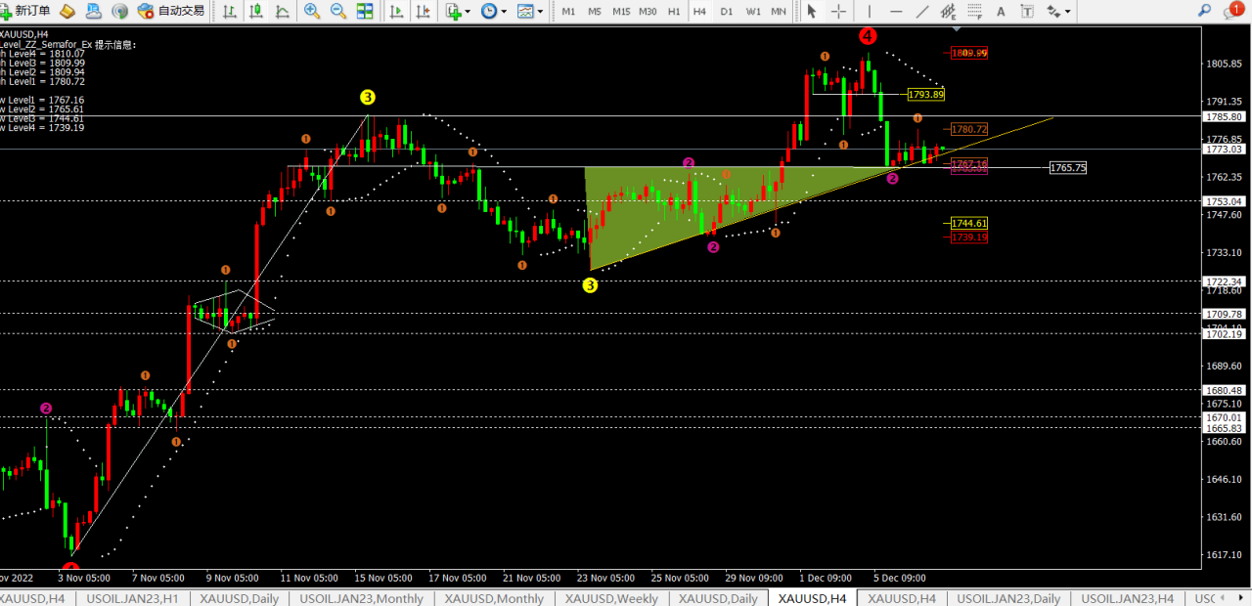Click the red wave marker 4
This screenshot has height=606, width=1252.
pos(867,36)
